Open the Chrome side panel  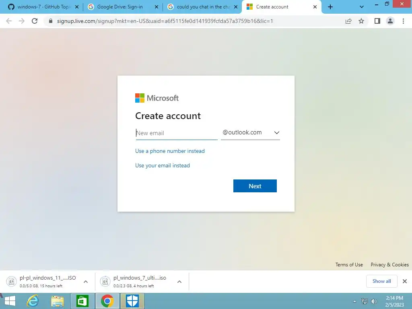(x=377, y=21)
